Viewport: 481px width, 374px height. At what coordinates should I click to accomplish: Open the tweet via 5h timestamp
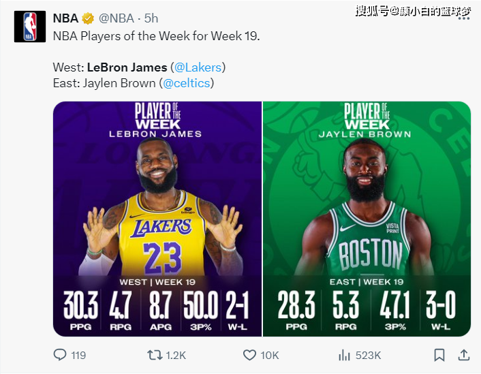pyautogui.click(x=151, y=18)
